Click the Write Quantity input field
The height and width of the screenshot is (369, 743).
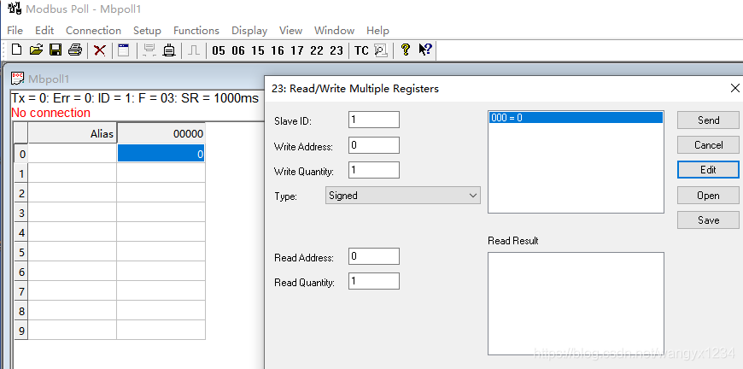point(374,170)
